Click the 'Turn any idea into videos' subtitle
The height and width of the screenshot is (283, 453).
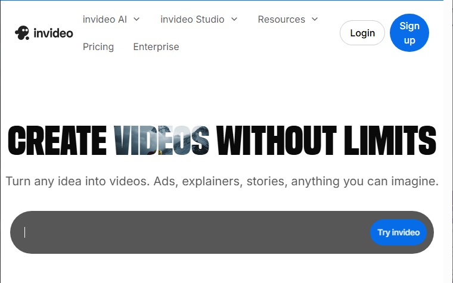tap(222, 181)
